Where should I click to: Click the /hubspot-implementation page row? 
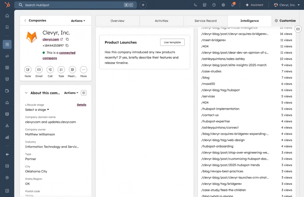[x=247, y=109]
